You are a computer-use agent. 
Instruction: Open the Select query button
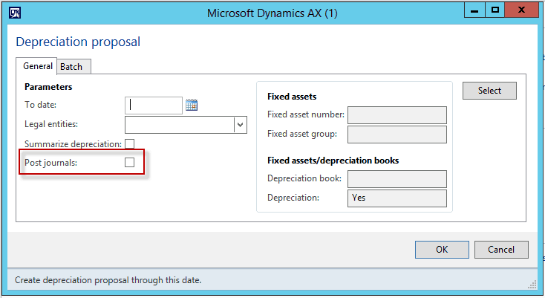point(489,91)
